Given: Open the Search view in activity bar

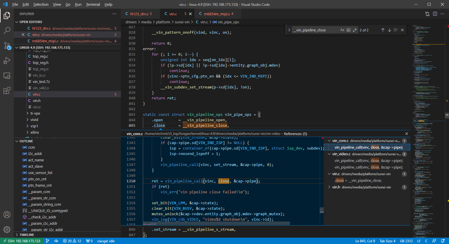Looking at the screenshot, I should coord(7,31).
